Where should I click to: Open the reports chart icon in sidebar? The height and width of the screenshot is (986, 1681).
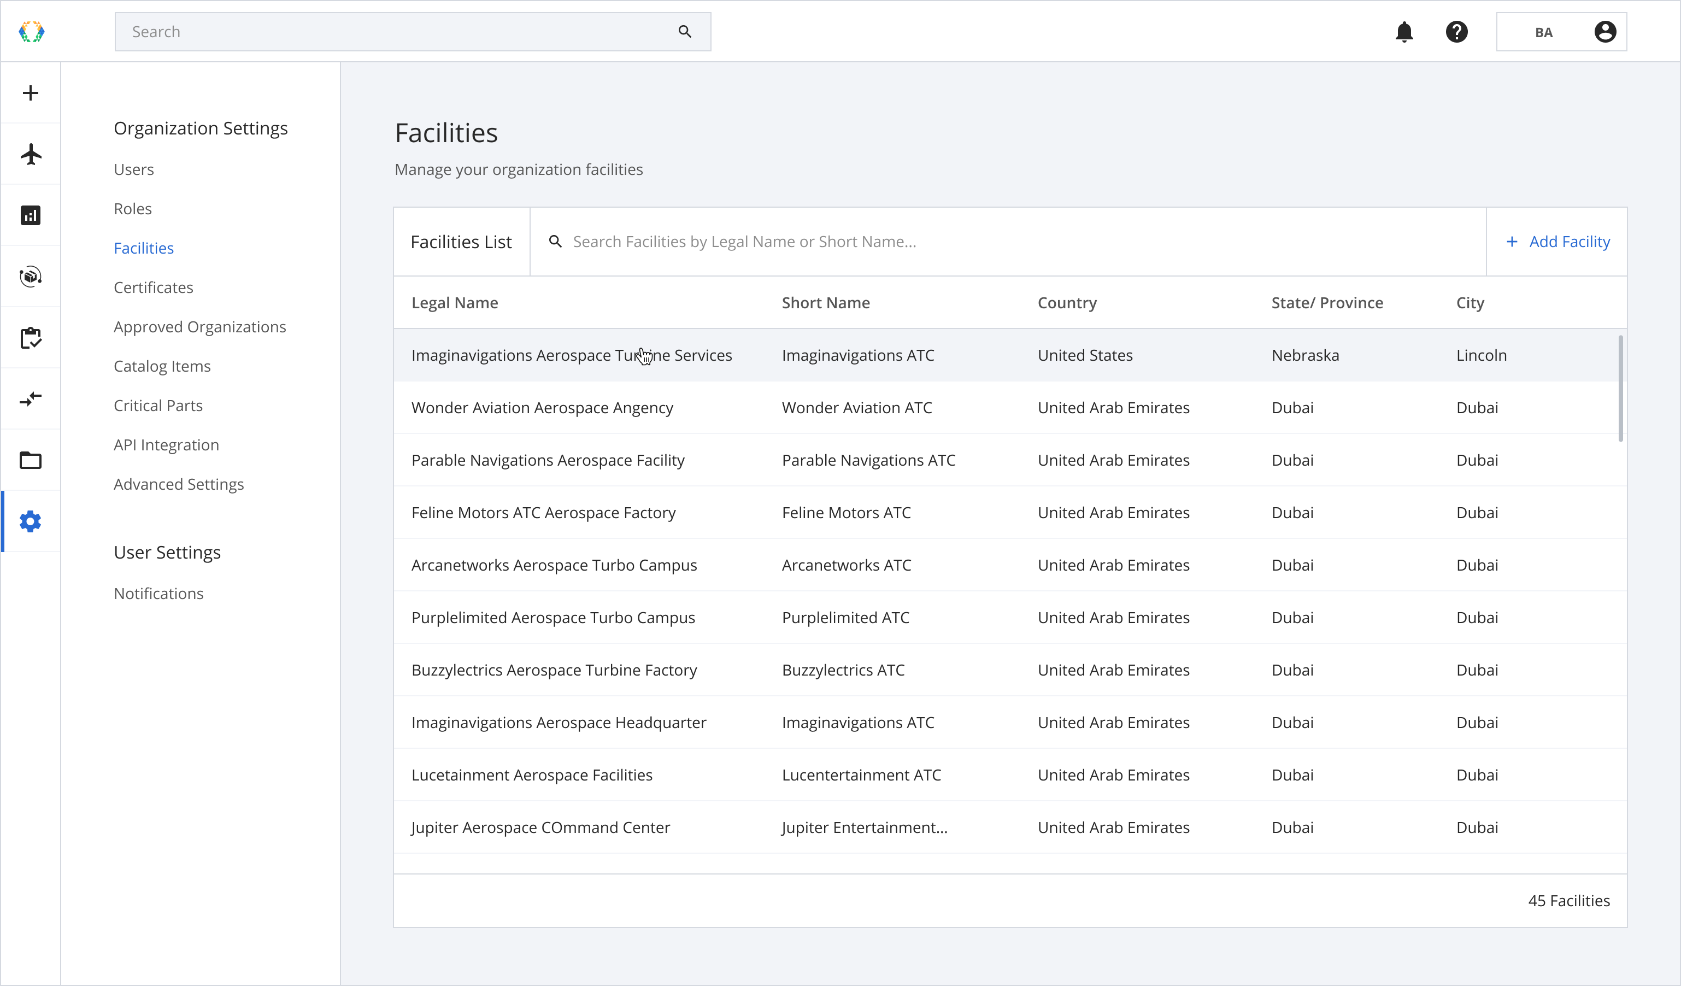pyautogui.click(x=31, y=215)
